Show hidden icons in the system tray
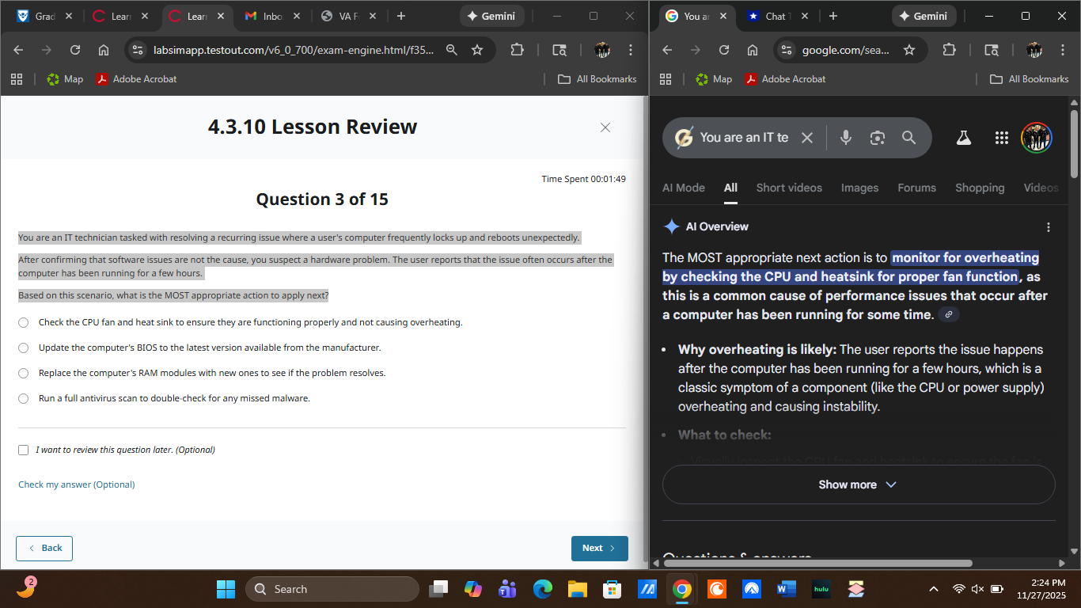 (x=934, y=589)
